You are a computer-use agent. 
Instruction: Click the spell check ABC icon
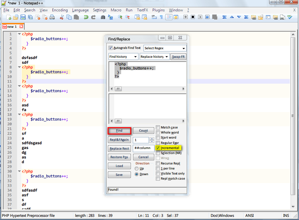click(290, 17)
